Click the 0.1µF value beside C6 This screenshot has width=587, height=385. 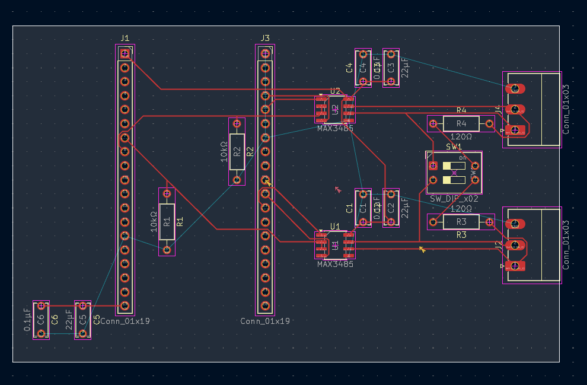coord(27,320)
